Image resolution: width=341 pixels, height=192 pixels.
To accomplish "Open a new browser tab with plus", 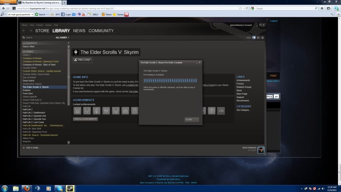I will pos(64,3).
